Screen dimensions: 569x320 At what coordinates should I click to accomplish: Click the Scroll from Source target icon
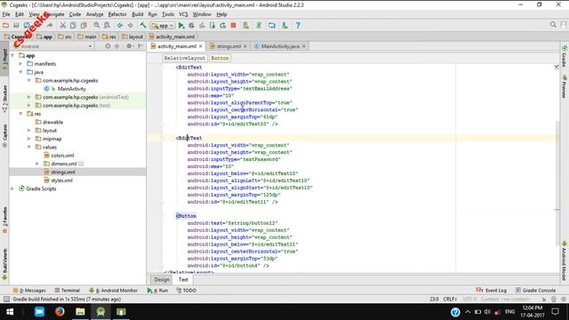coord(108,46)
